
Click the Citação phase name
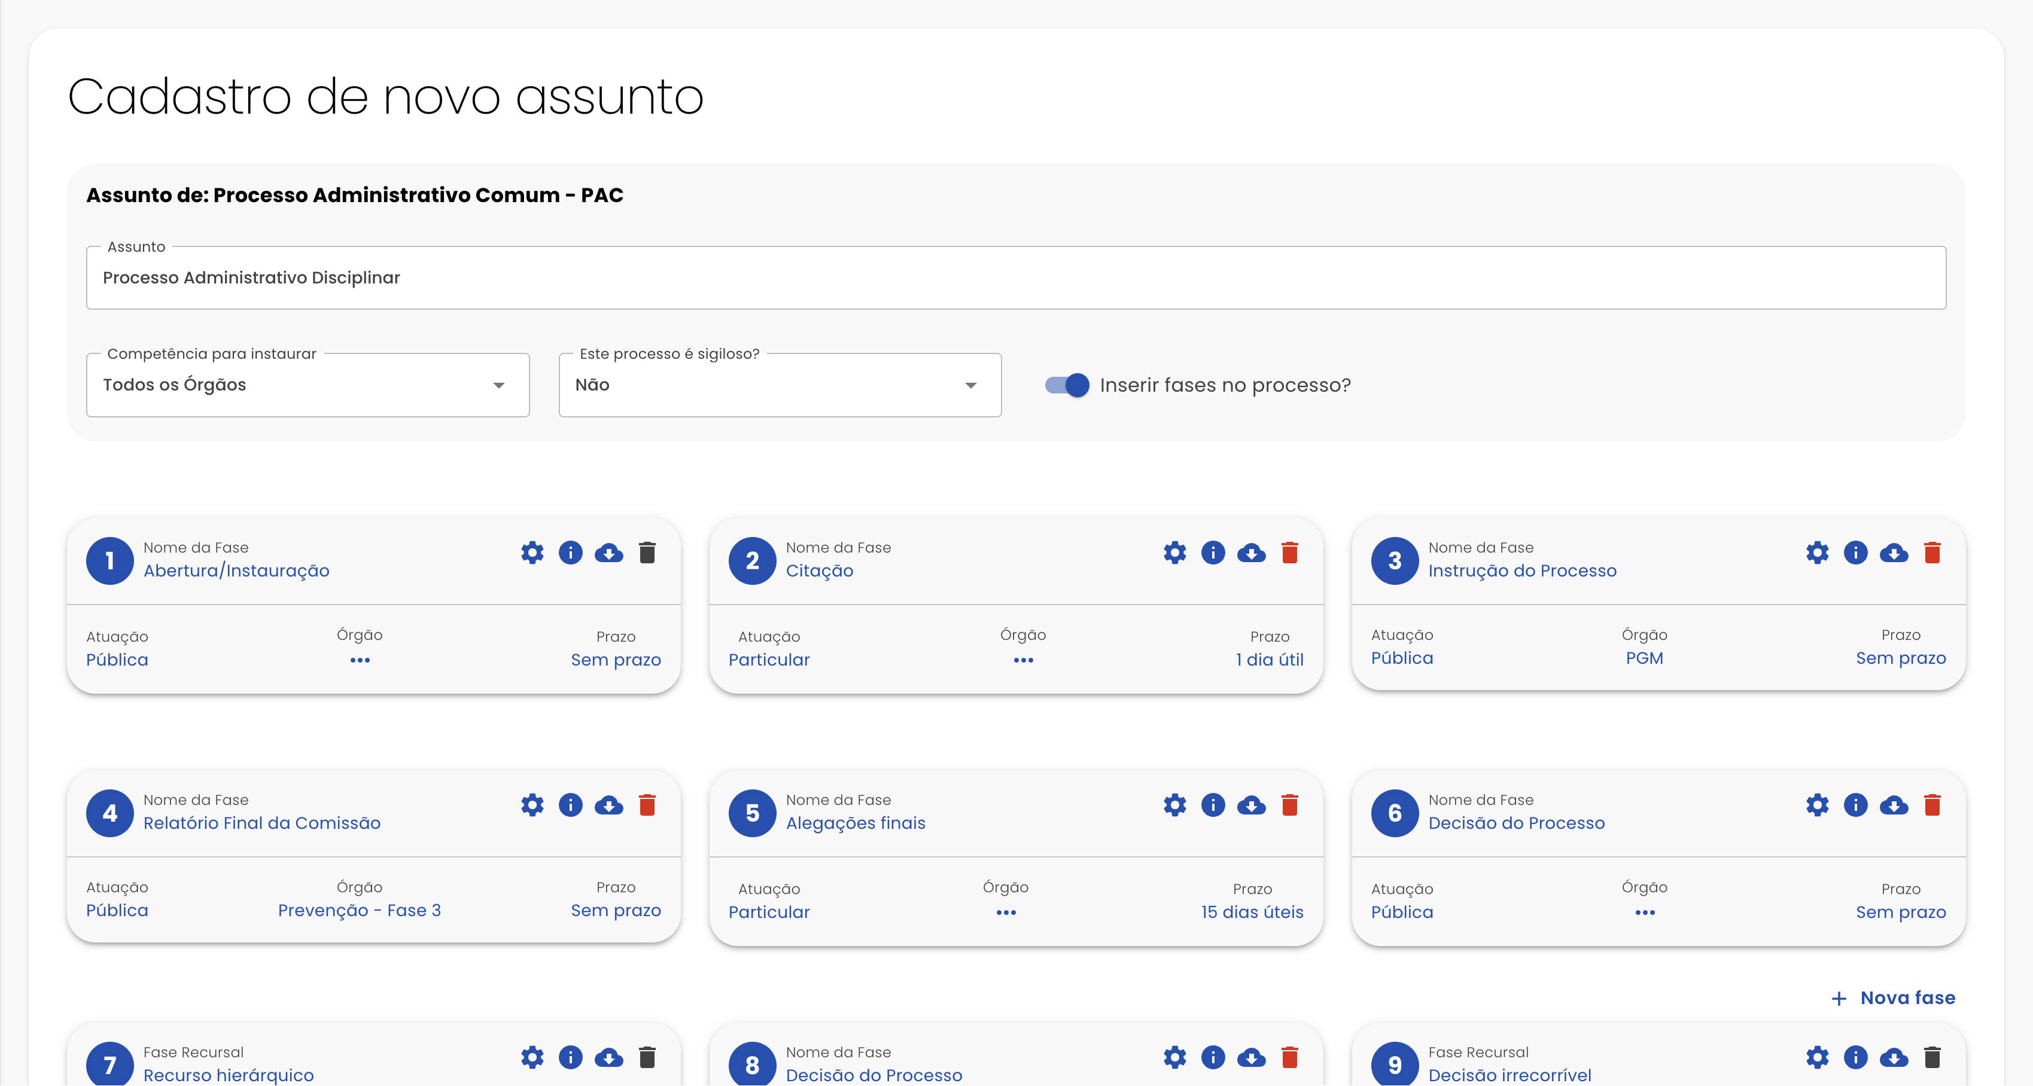coord(819,570)
